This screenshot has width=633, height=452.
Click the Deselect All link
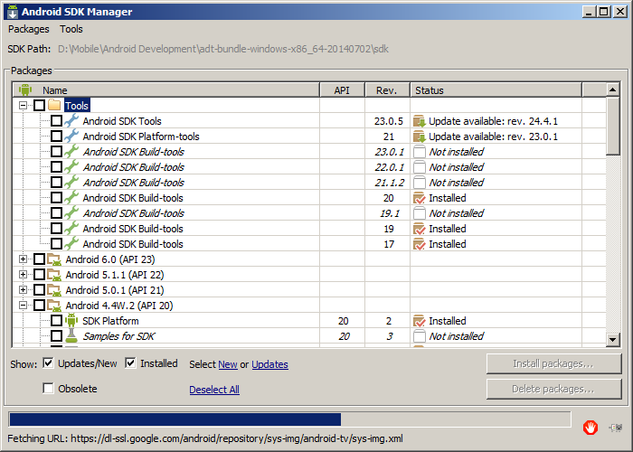(214, 390)
